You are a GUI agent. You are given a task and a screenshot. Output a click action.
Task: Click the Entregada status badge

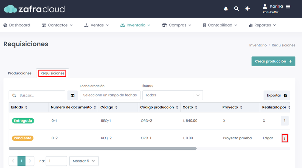click(23, 121)
